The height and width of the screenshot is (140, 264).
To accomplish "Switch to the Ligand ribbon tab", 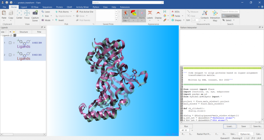I will tap(24, 7).
